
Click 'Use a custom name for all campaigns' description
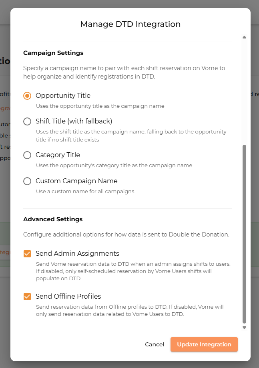click(x=85, y=191)
